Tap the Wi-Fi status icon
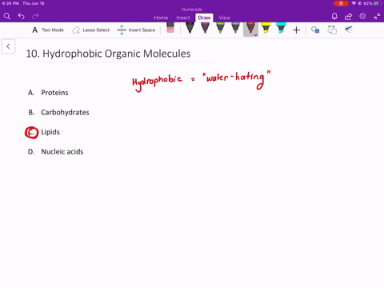This screenshot has width=384, height=288. 354,3
